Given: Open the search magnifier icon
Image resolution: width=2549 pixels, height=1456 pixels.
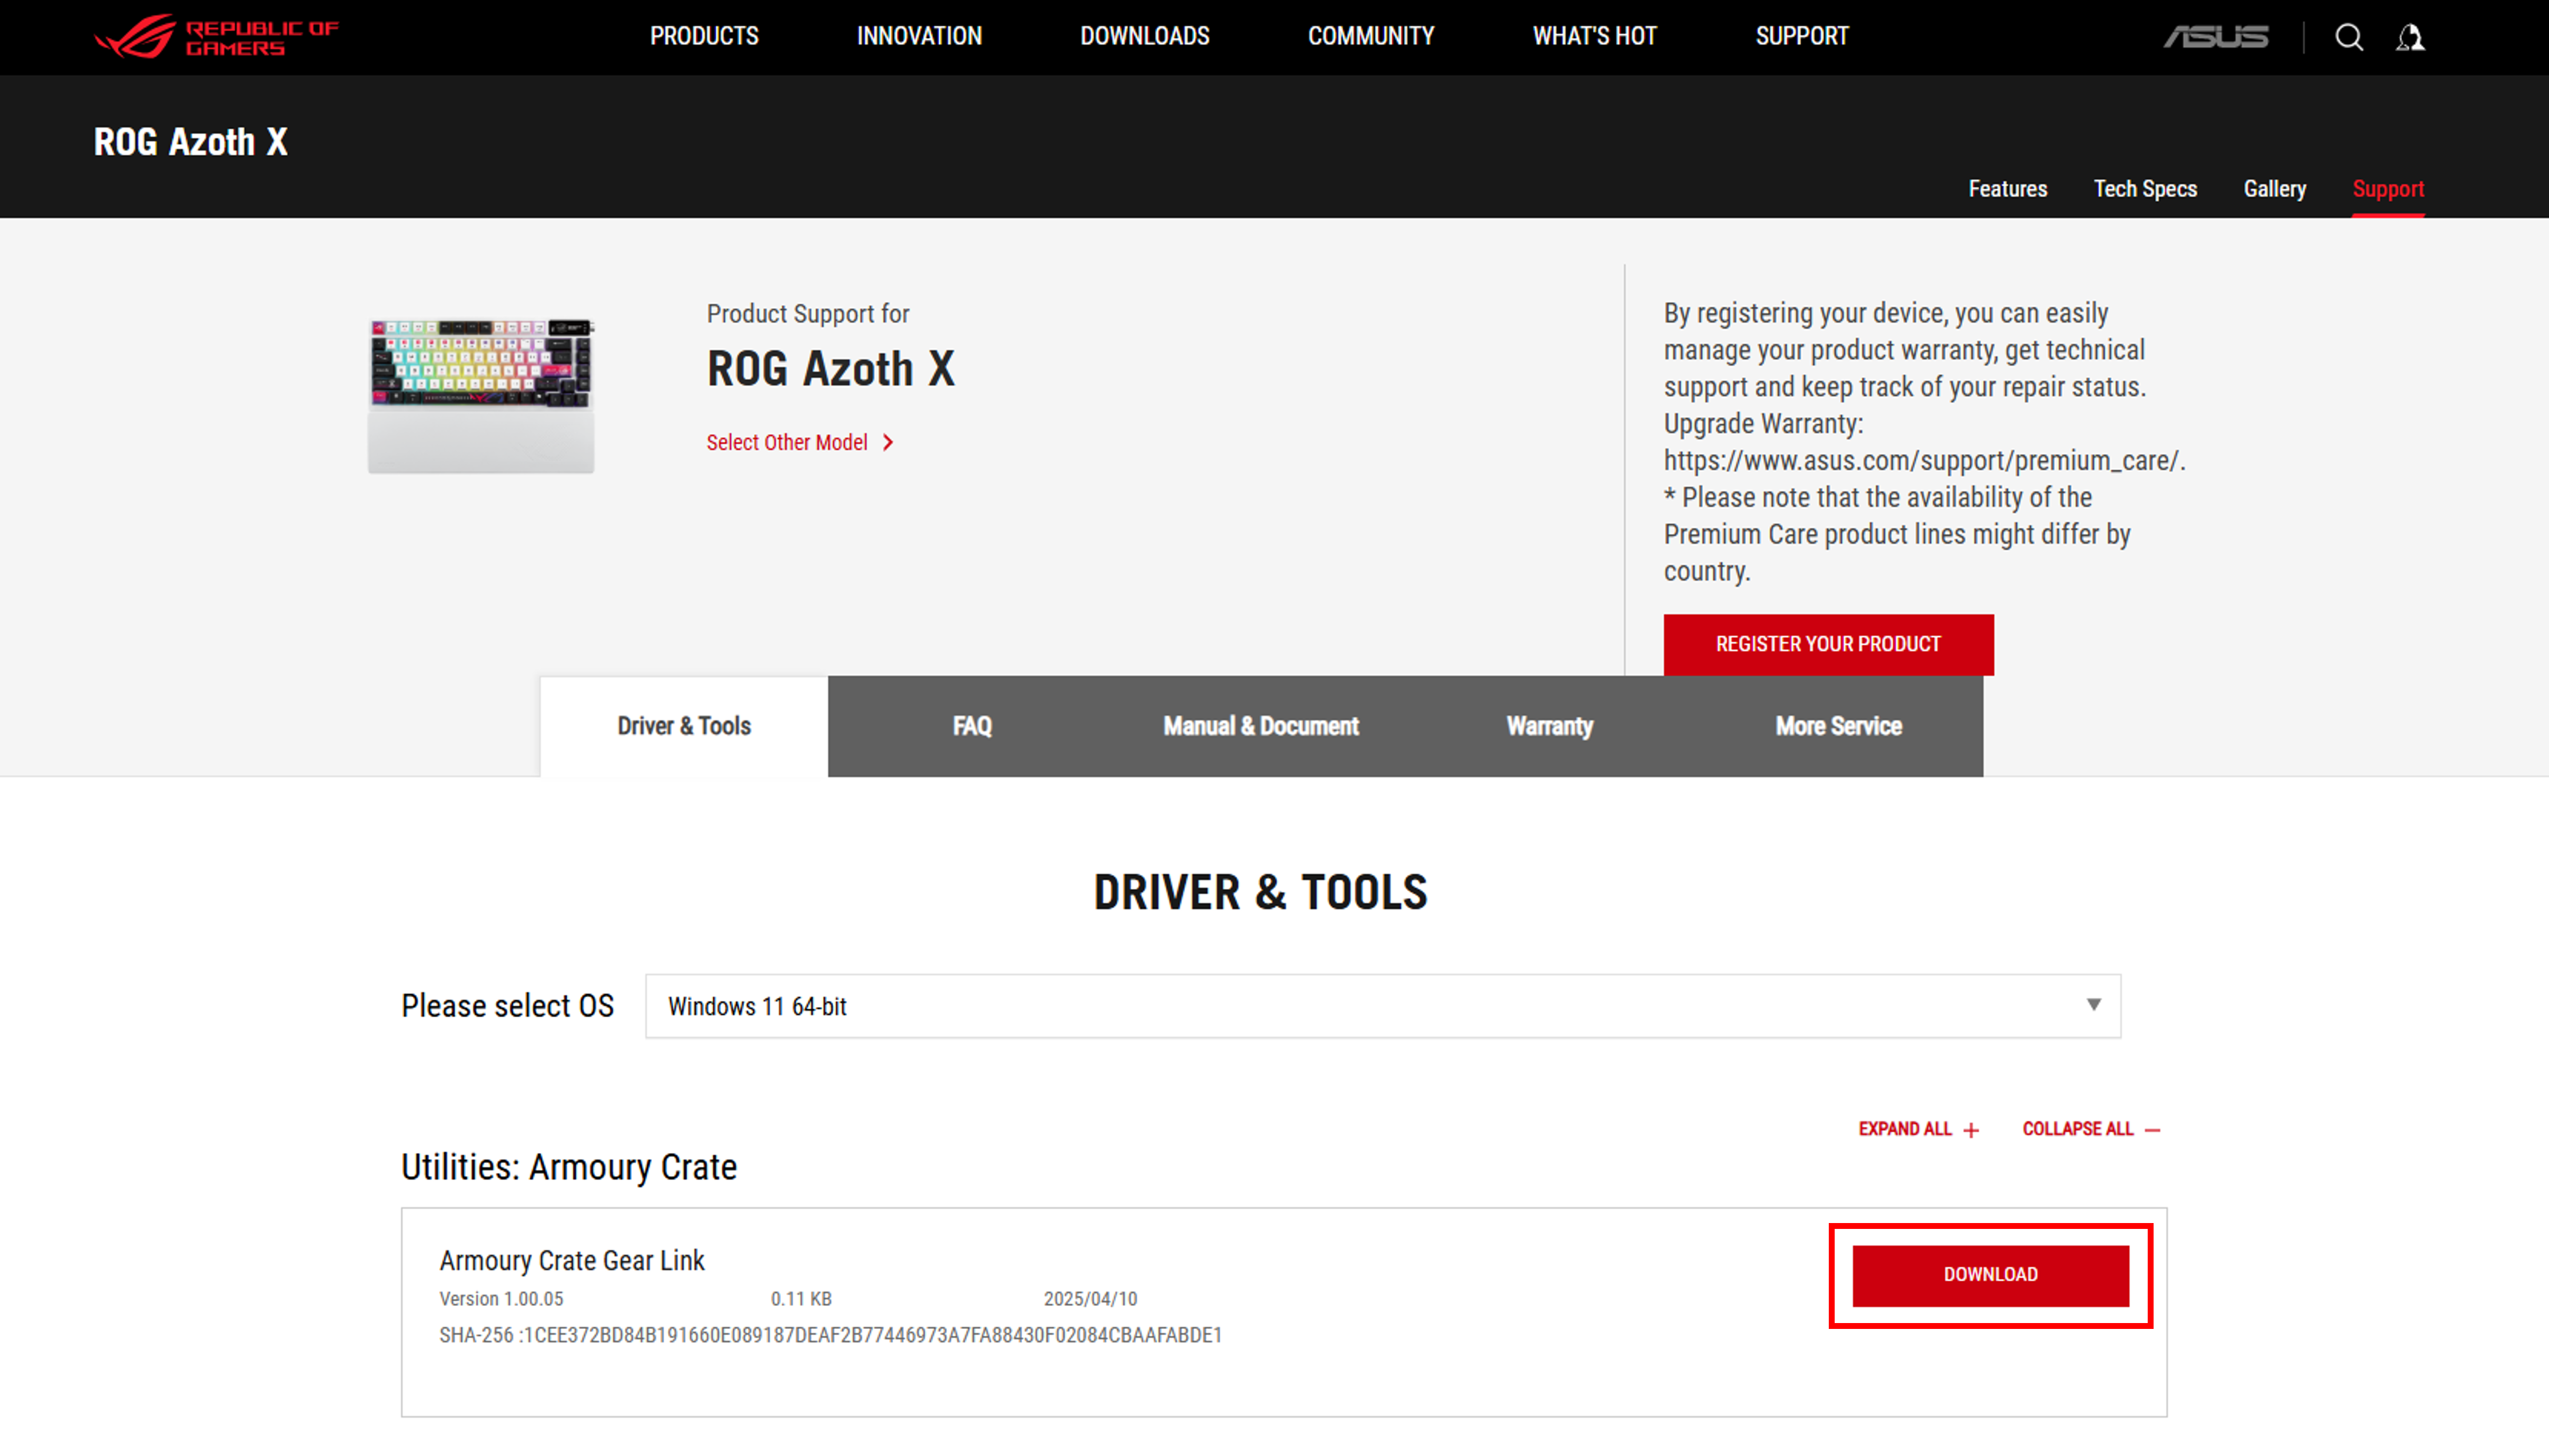Looking at the screenshot, I should (x=2349, y=38).
